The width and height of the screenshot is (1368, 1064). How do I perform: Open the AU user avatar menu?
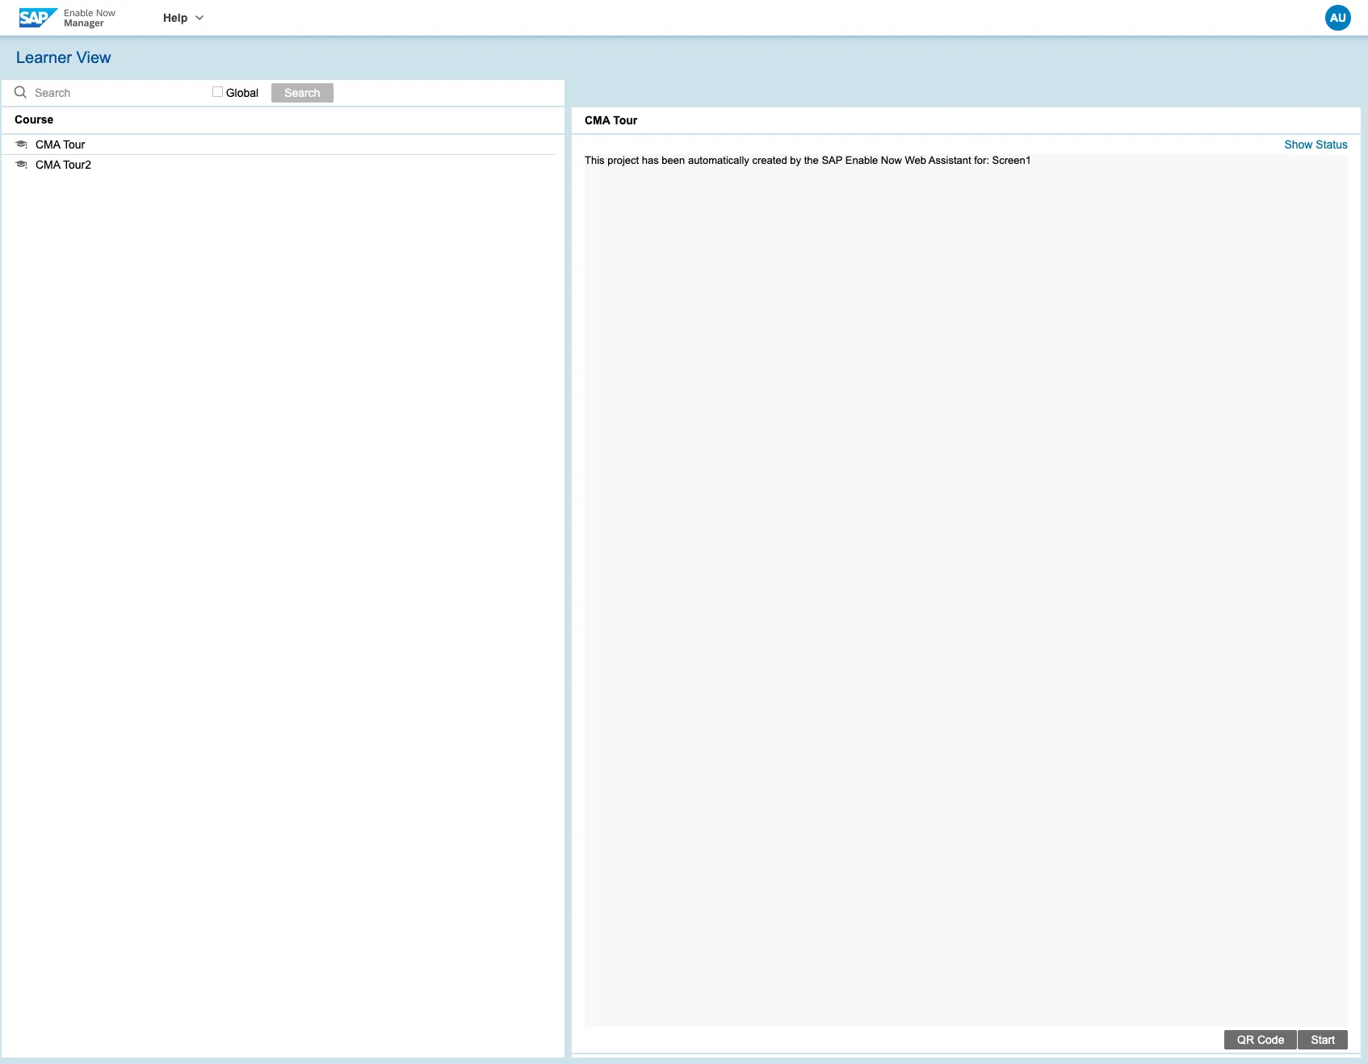click(1337, 18)
